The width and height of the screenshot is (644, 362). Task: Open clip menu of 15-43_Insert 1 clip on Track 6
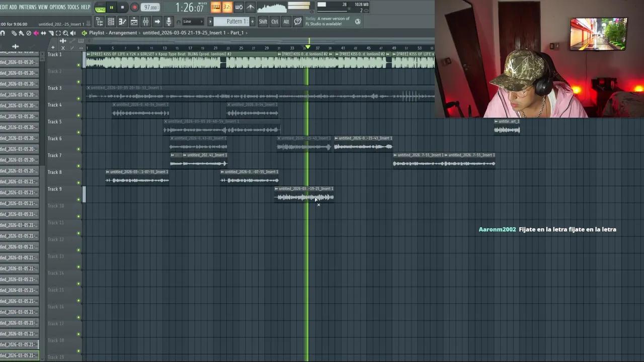pyautogui.click(x=336, y=138)
